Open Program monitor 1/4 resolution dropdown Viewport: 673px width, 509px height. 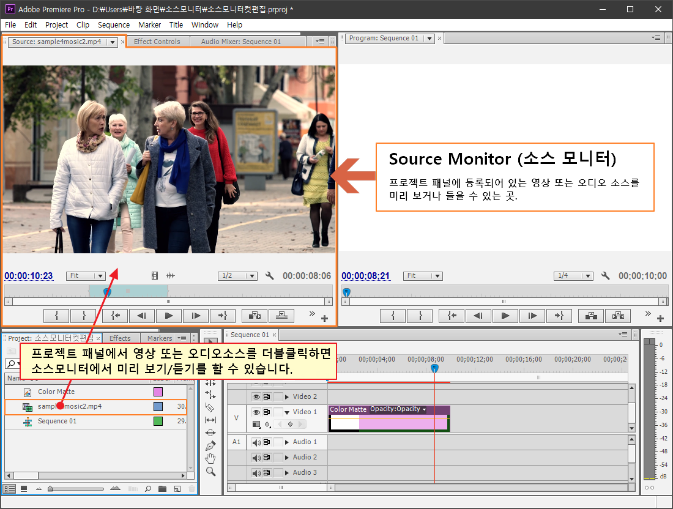click(573, 276)
